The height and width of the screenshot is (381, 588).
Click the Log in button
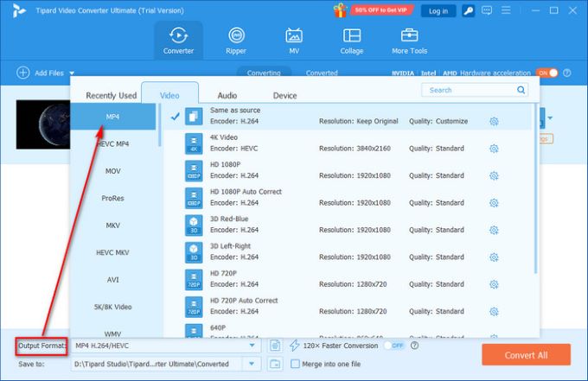[x=438, y=11]
